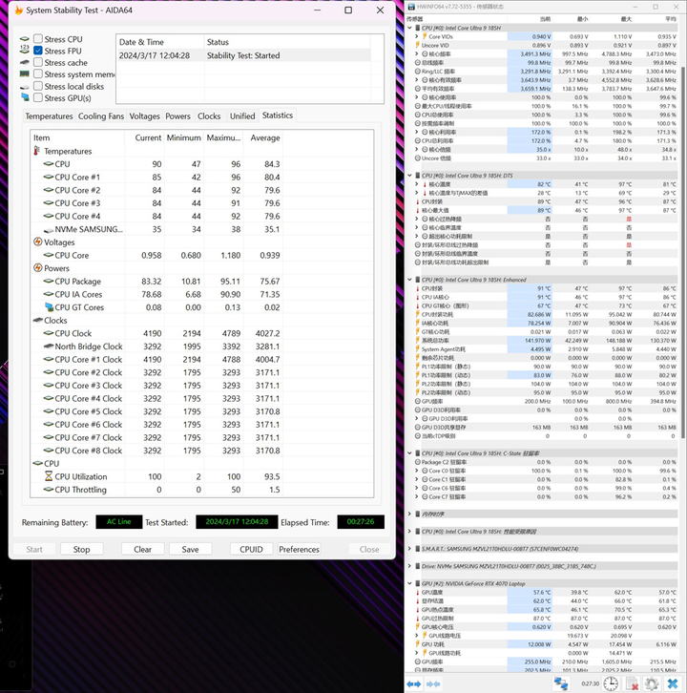Enable the Stress CPU checkbox
The height and width of the screenshot is (693, 687).
coord(38,39)
